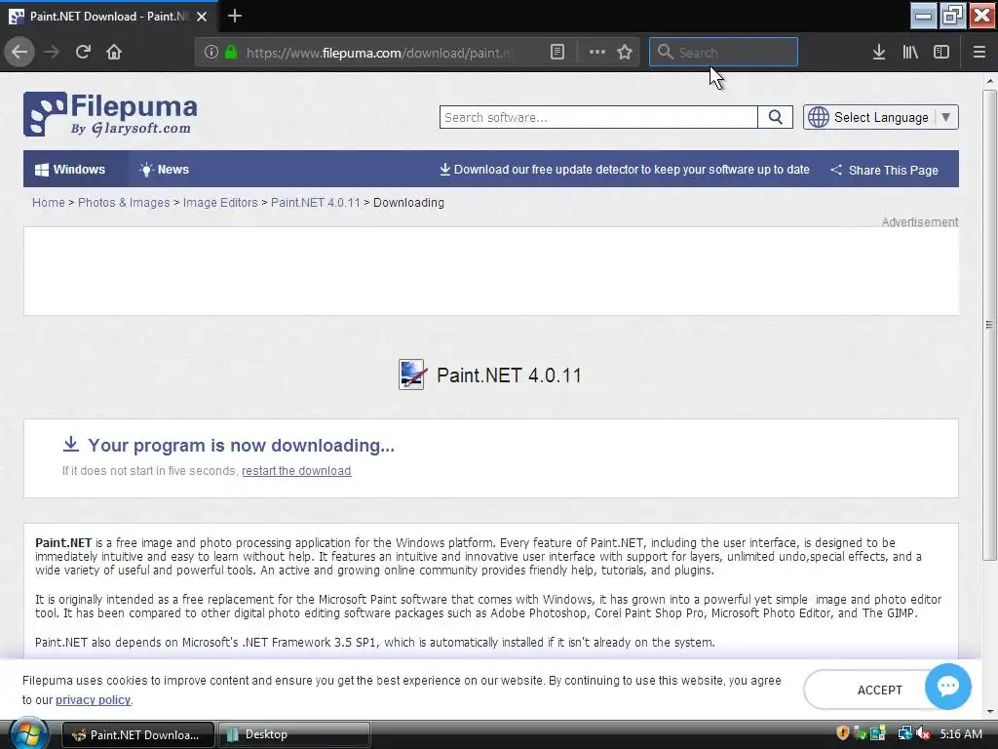Open Image Editors breadcrumb
The width and height of the screenshot is (998, 749).
coord(220,203)
